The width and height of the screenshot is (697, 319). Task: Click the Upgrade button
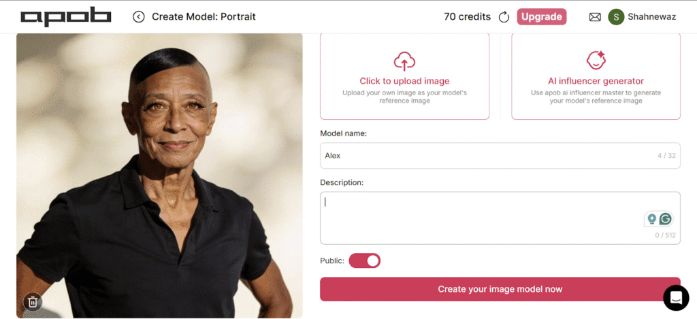542,17
